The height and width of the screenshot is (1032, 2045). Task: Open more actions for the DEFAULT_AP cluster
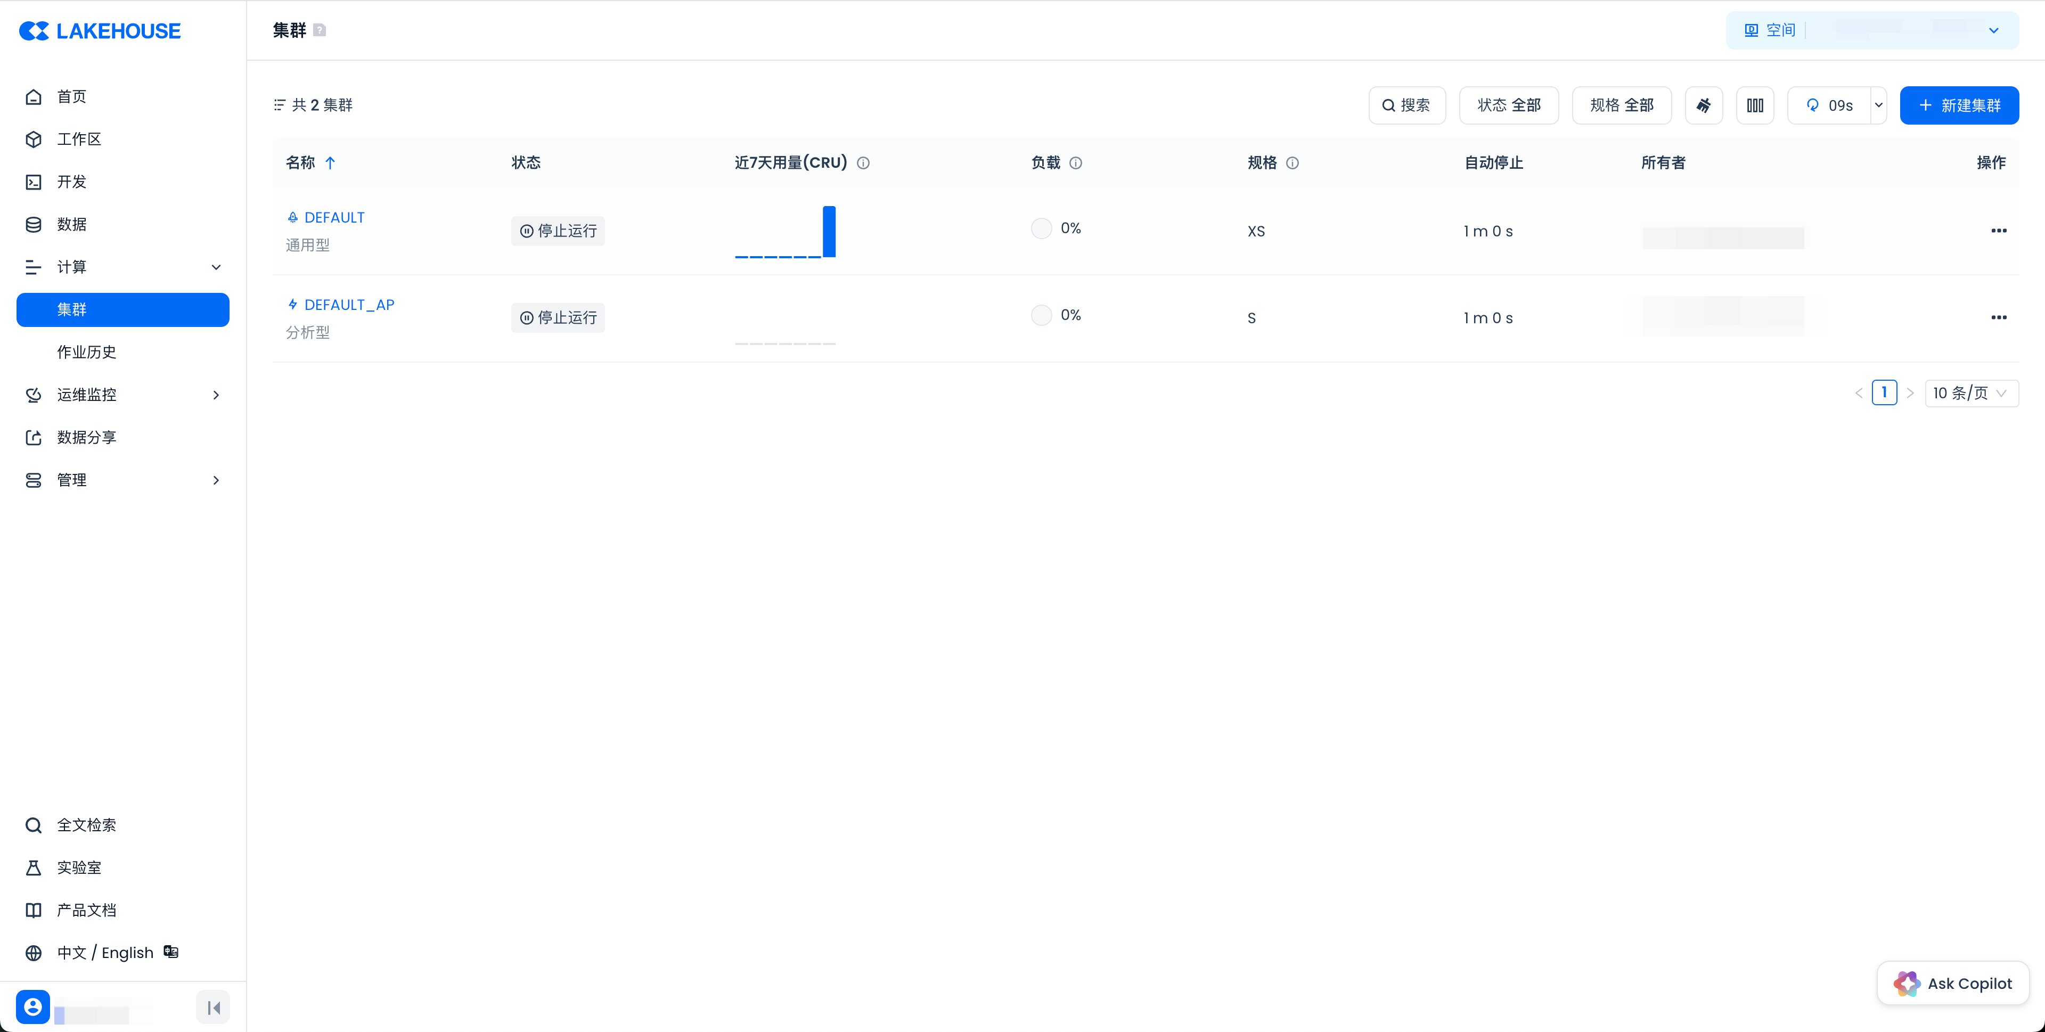click(x=1998, y=317)
